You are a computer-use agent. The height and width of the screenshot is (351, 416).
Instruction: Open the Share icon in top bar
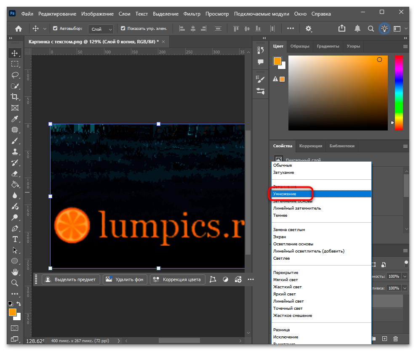point(342,28)
